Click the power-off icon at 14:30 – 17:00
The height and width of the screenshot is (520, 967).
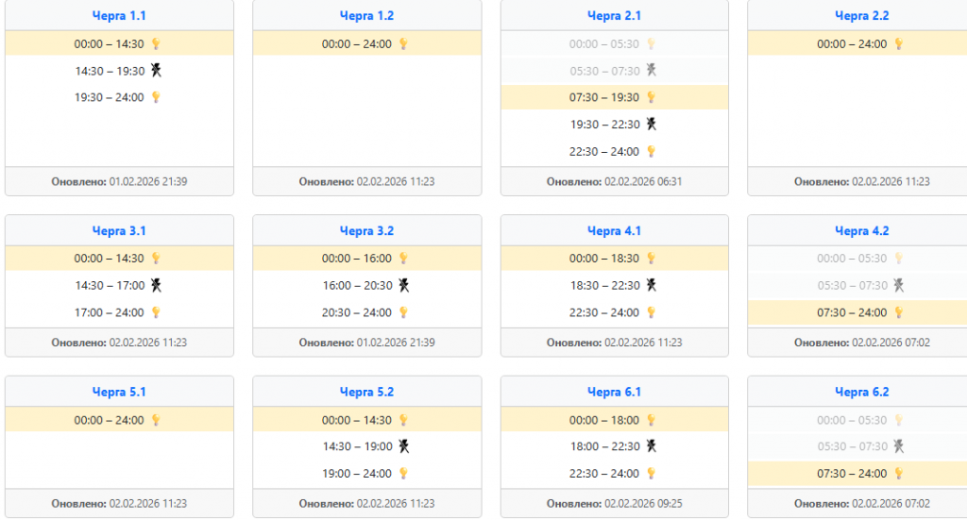coord(156,285)
